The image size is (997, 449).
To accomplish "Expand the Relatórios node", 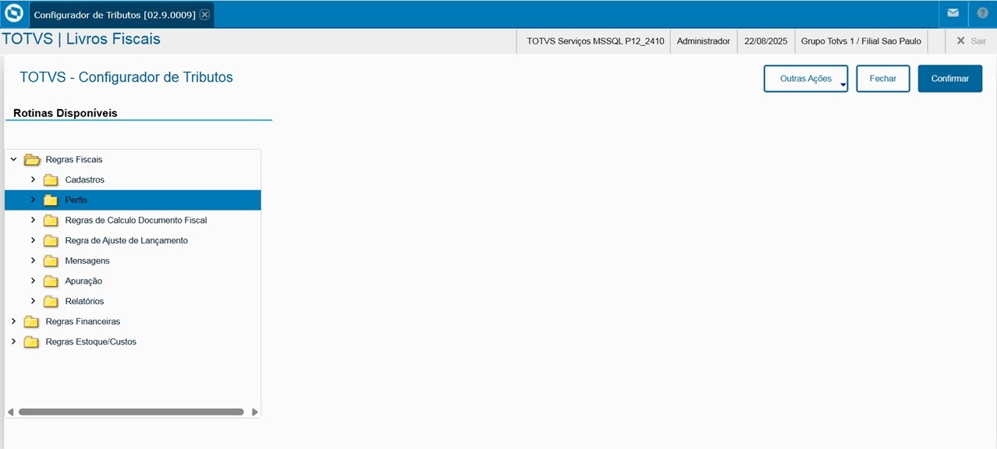I will (33, 301).
